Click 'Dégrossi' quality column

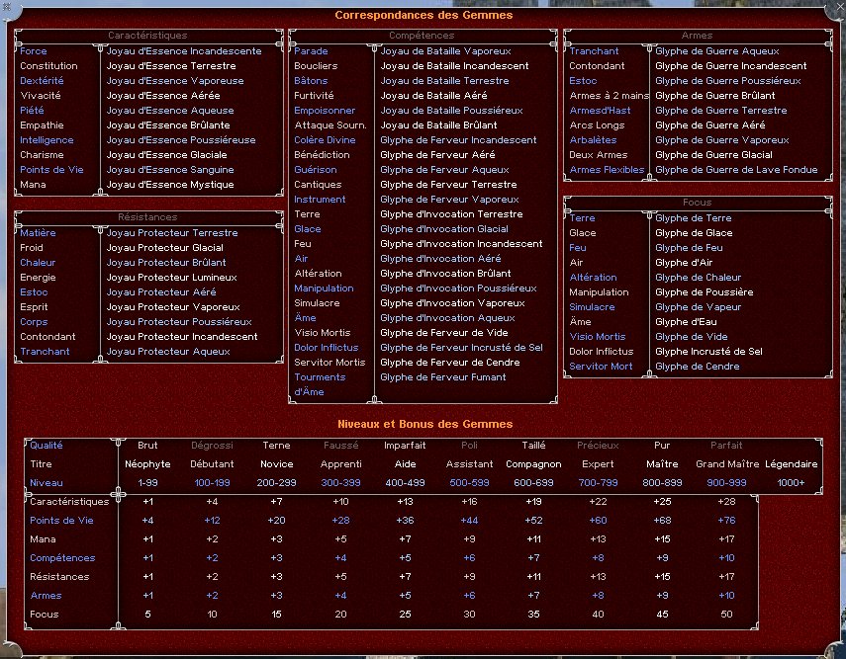[x=212, y=445]
